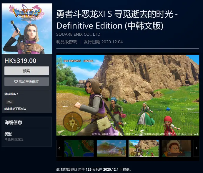Click the 角色扮演游戏 genre value

(14, 139)
